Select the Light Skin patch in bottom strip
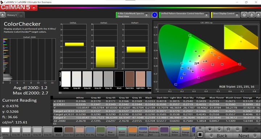 (79, 131)
